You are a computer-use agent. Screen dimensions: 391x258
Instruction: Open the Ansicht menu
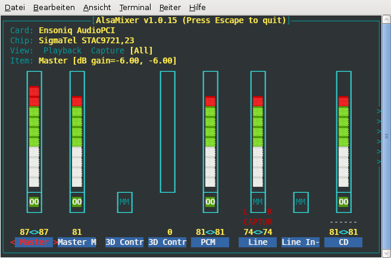97,8
